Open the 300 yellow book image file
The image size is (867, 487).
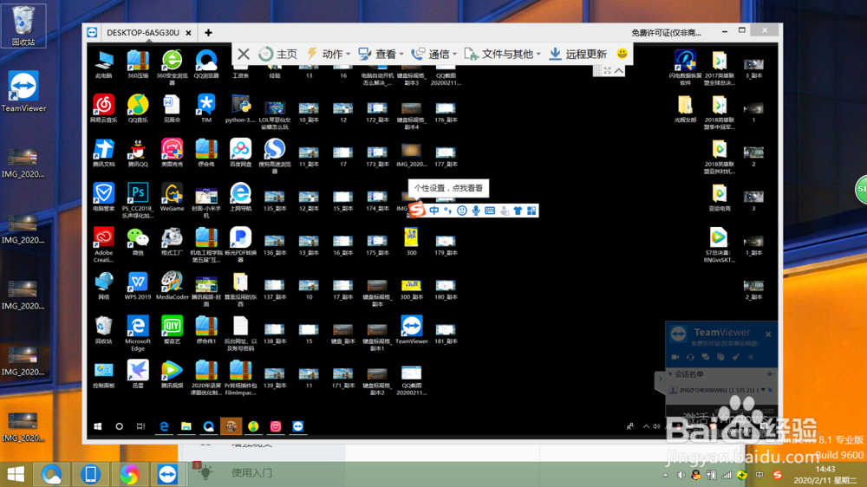[411, 241]
